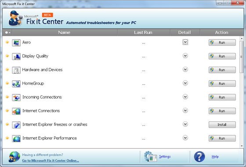
Task: Click the Internet Explorer freezes or crashes icon
Action: pyautogui.click(x=16, y=125)
